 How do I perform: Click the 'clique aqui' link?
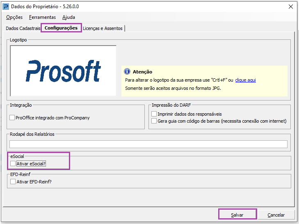click(245, 80)
